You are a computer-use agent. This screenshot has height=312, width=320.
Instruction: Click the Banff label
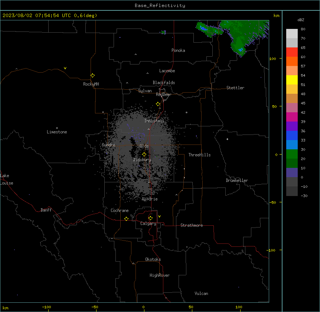[x=46, y=210]
